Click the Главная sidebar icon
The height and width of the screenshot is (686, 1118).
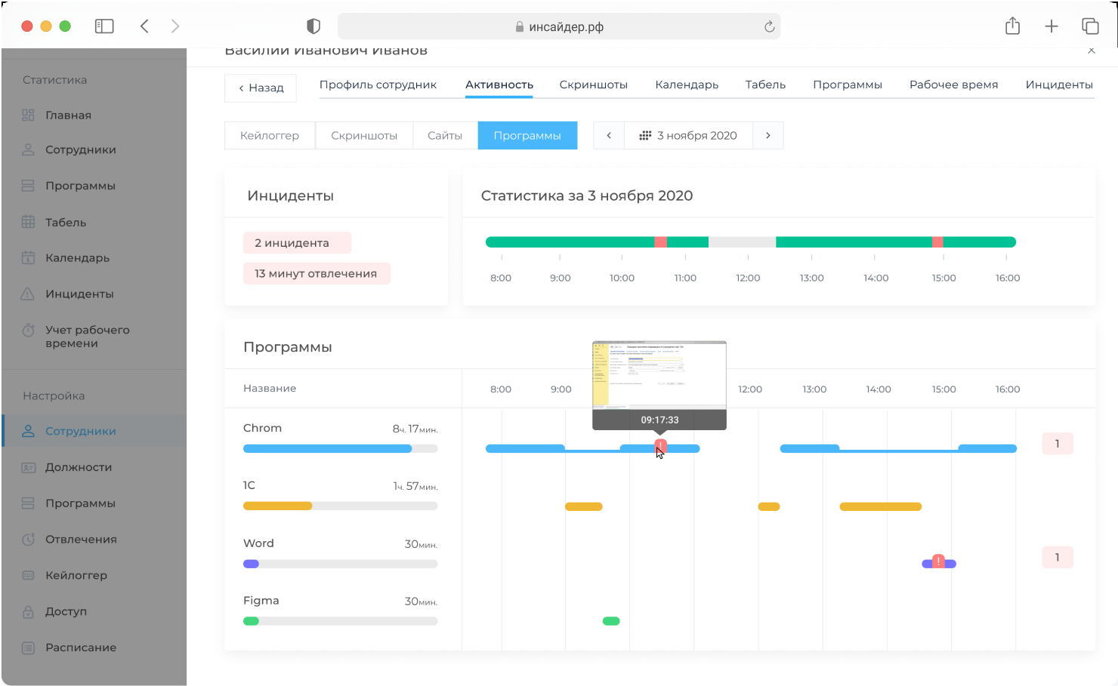tap(28, 115)
